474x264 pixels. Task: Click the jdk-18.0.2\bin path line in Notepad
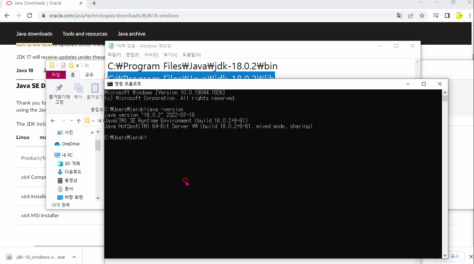point(193,66)
